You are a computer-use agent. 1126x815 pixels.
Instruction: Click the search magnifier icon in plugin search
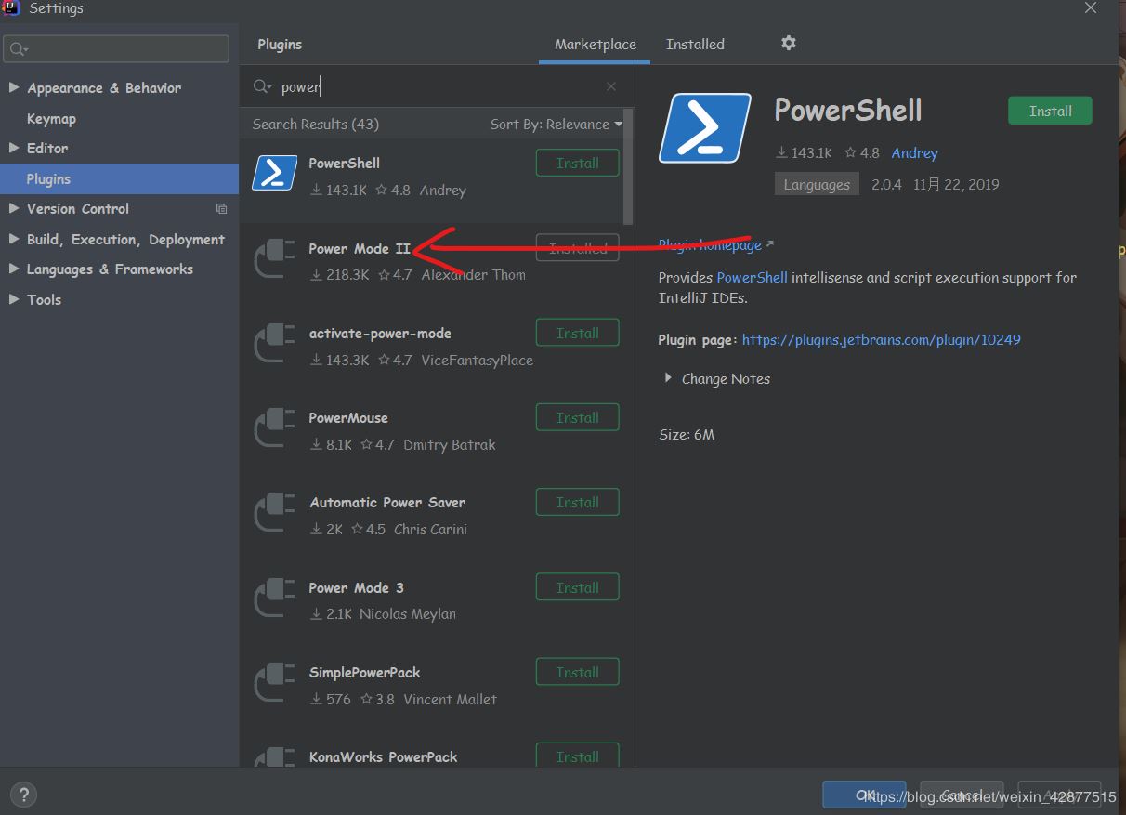[x=263, y=86]
